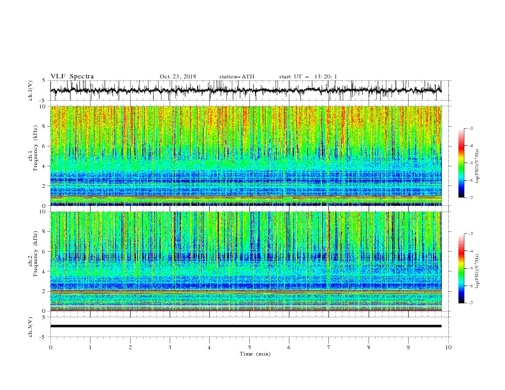
Task: Click the "3" tick on the Time axis
Action: 170,347
